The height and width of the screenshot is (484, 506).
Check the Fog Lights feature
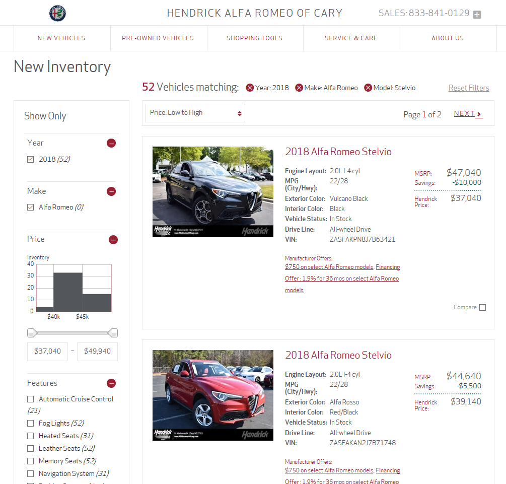[30, 423]
